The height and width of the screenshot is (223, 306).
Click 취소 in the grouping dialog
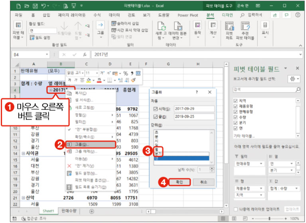pyautogui.click(x=203, y=182)
